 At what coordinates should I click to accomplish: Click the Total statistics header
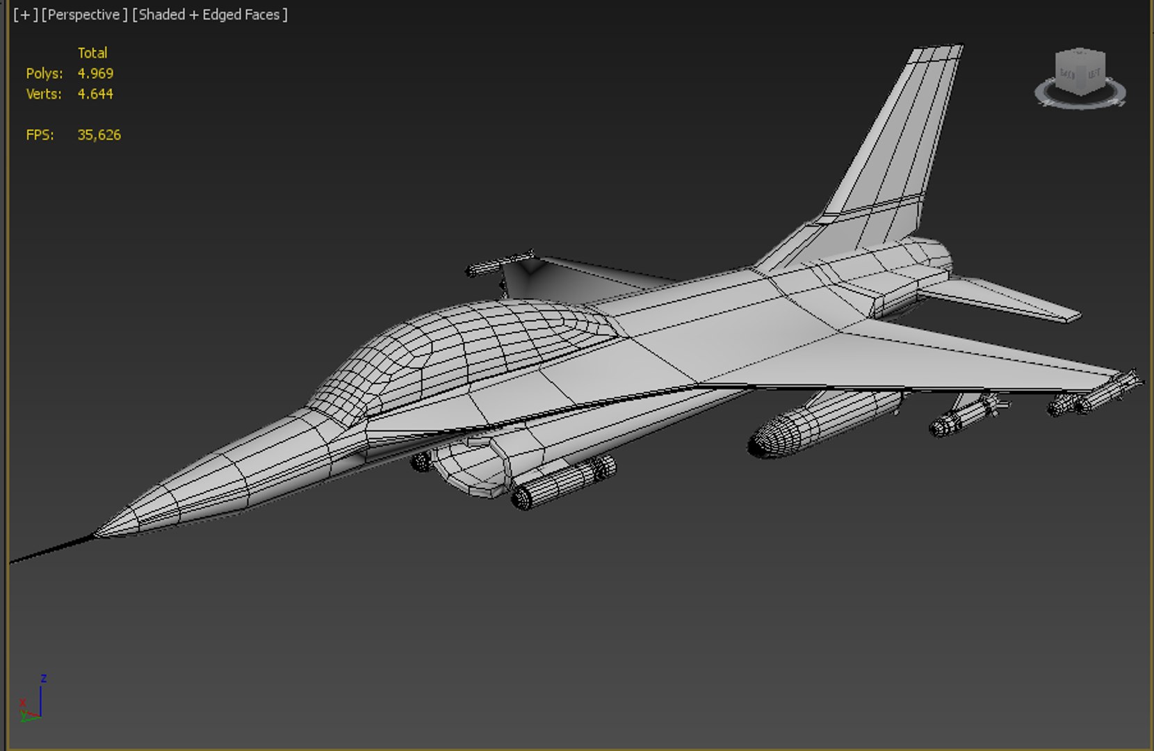click(92, 53)
